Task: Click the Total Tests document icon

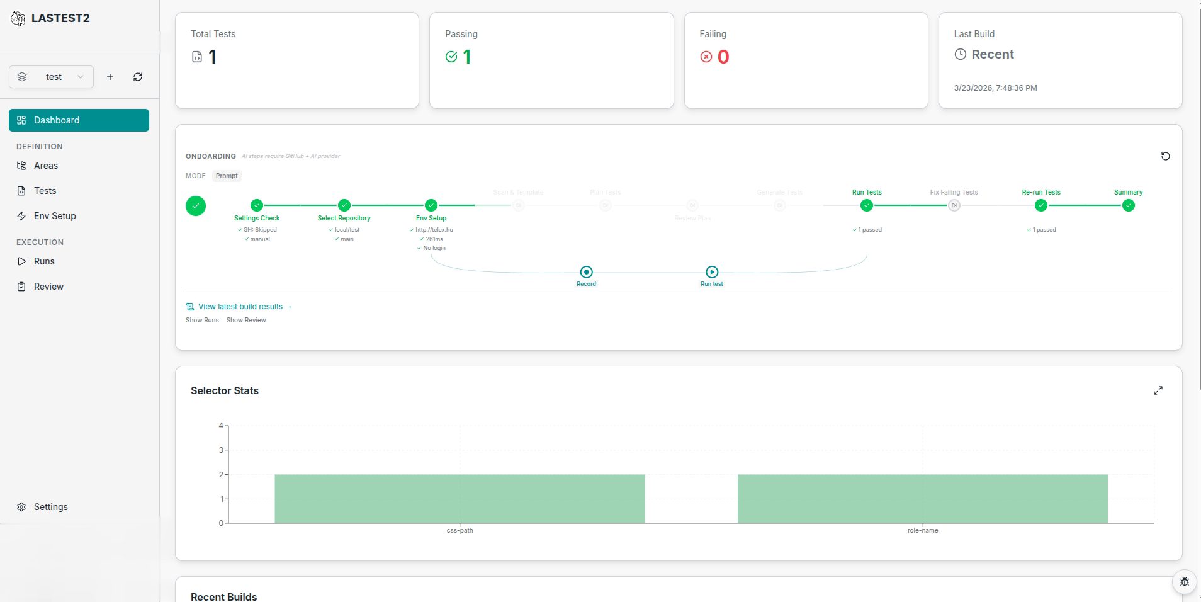Action: pyautogui.click(x=197, y=57)
